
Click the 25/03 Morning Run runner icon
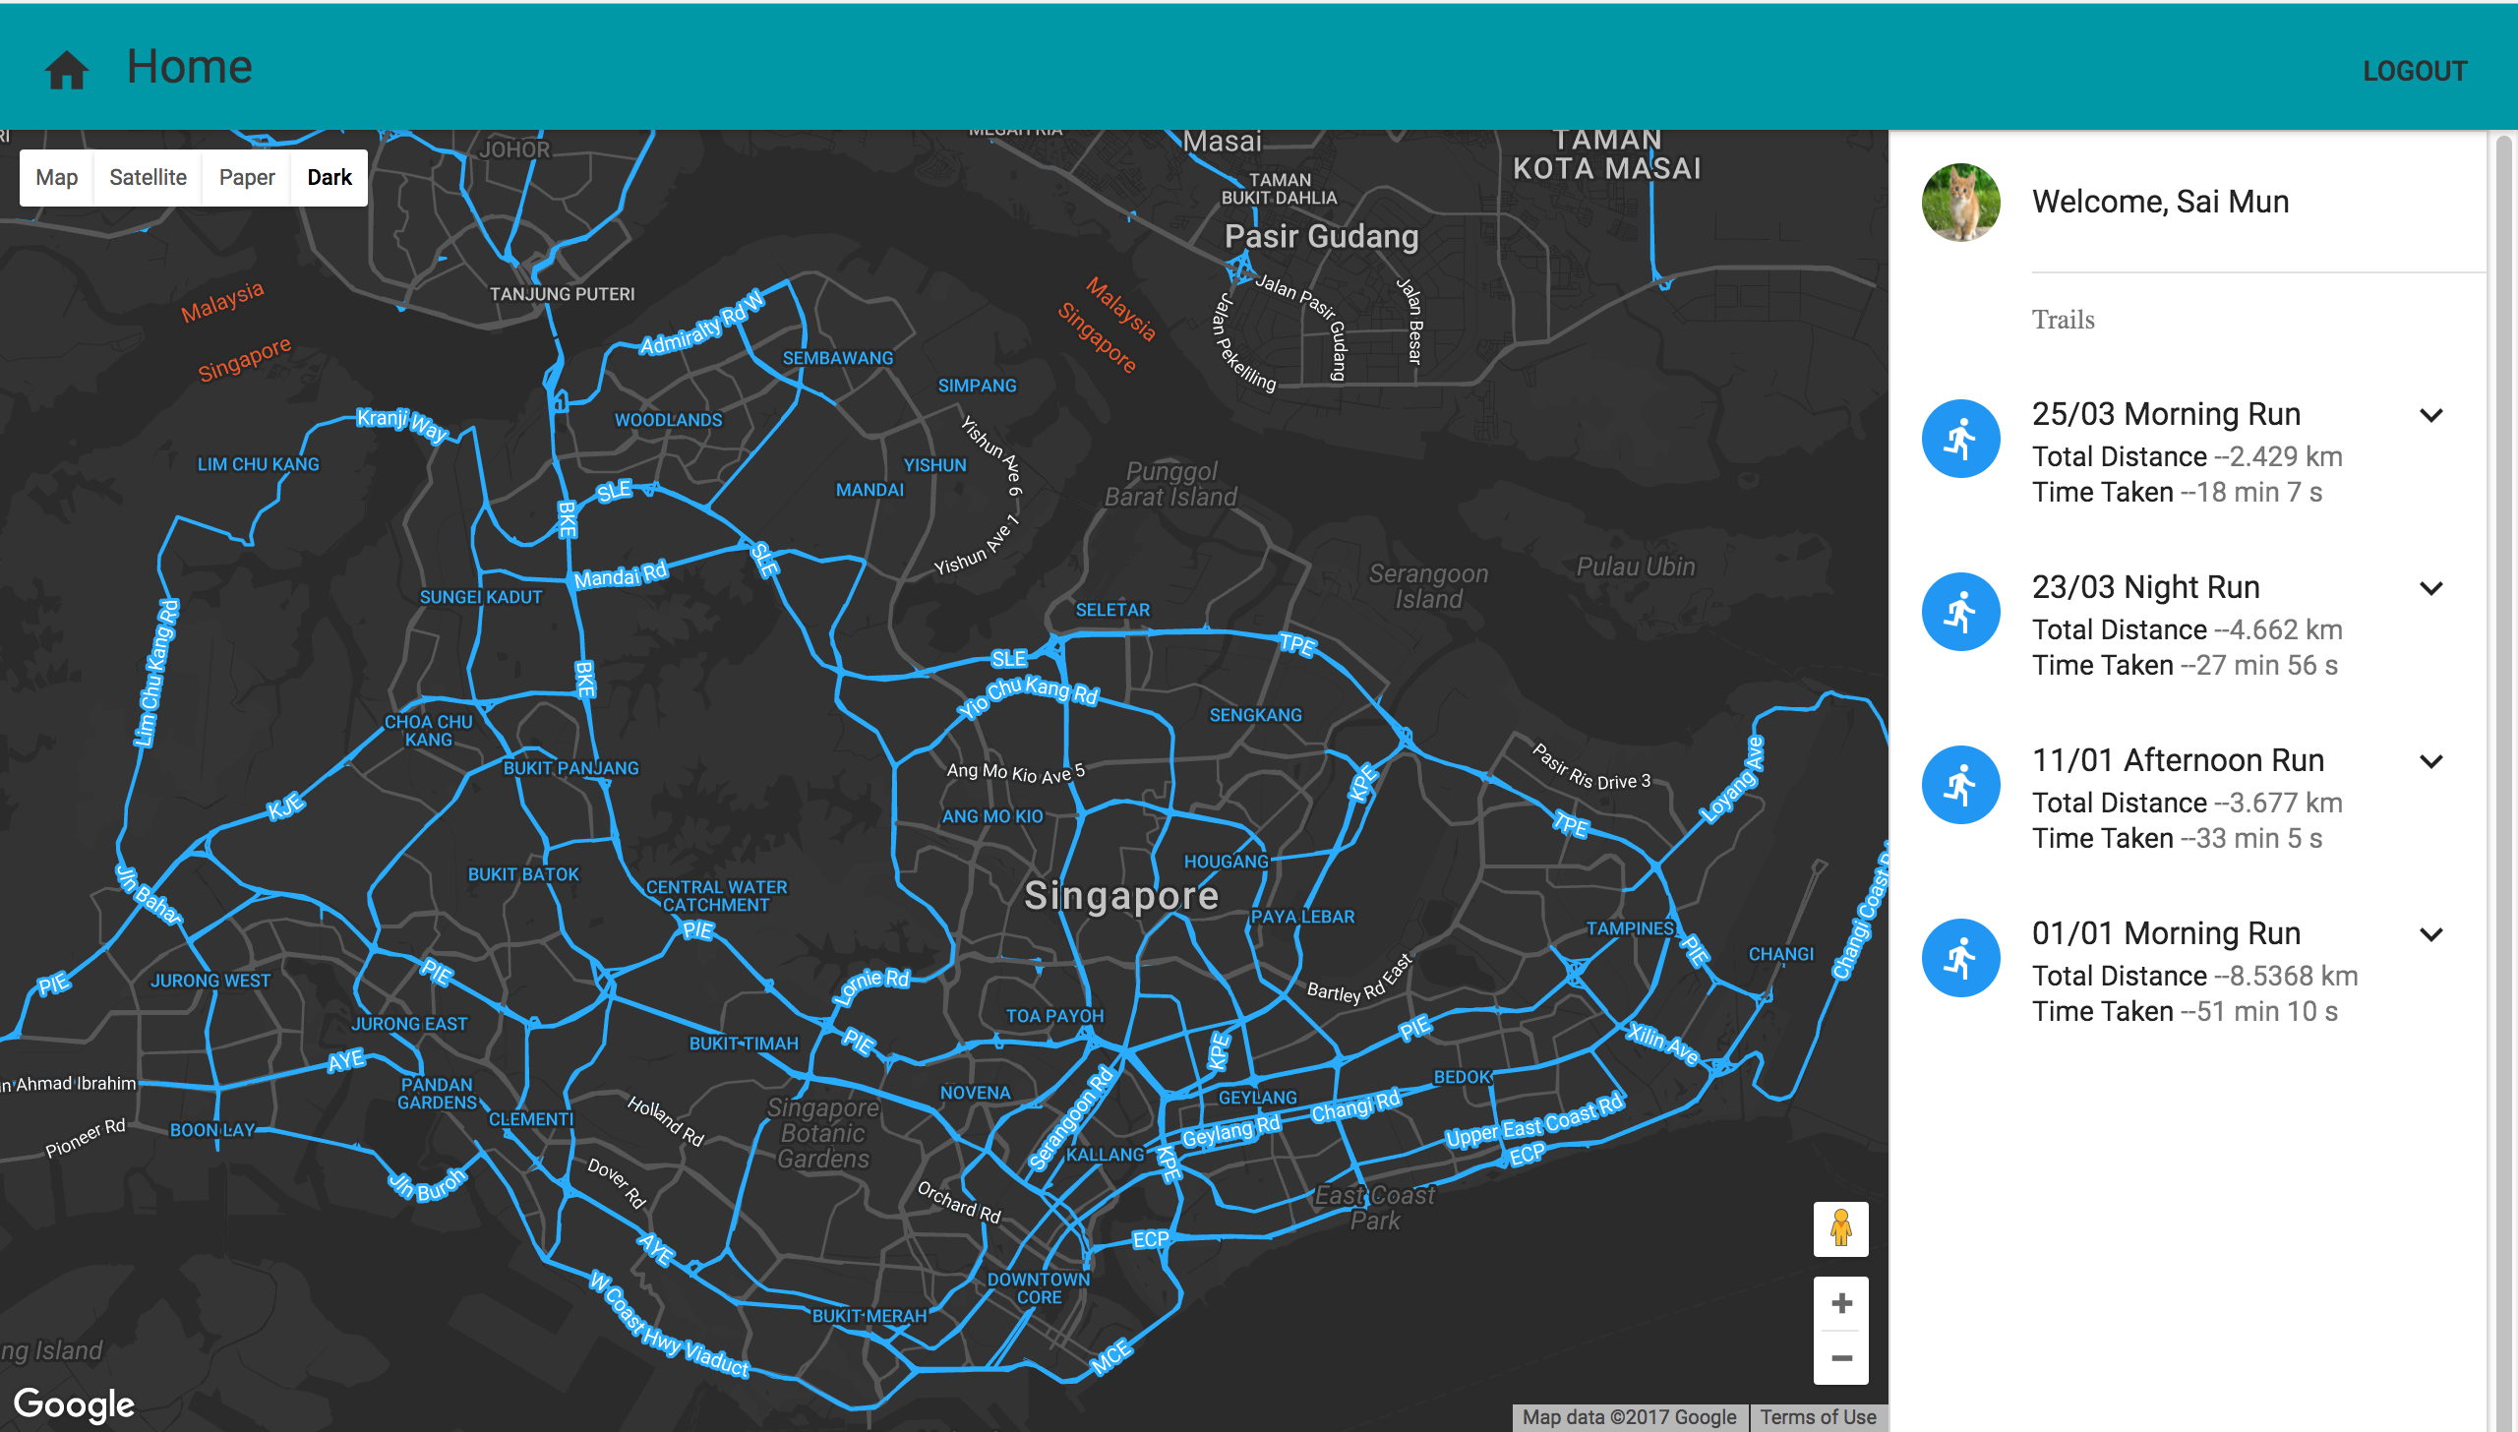pyautogui.click(x=1960, y=439)
